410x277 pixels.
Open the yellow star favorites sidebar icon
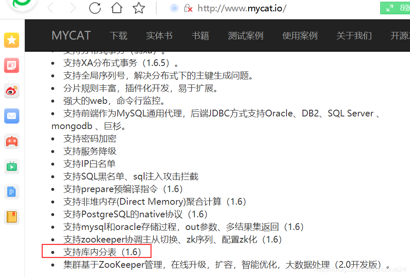11,40
